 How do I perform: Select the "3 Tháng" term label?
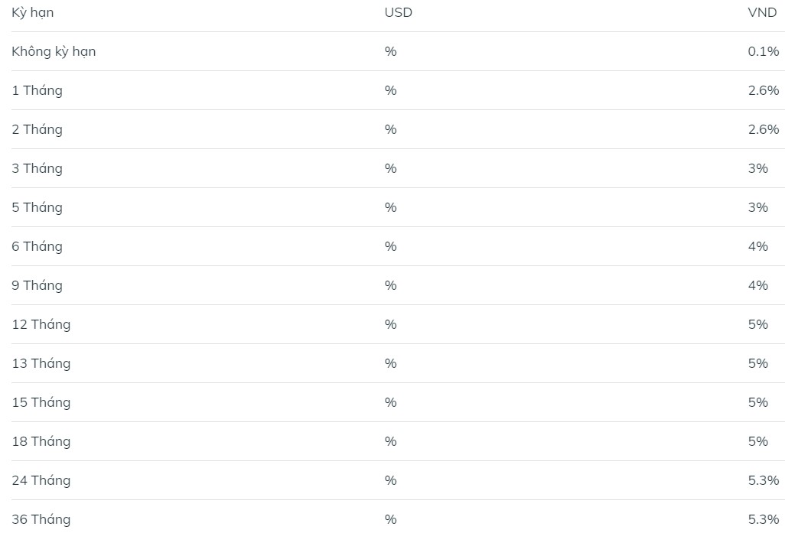[x=37, y=169]
